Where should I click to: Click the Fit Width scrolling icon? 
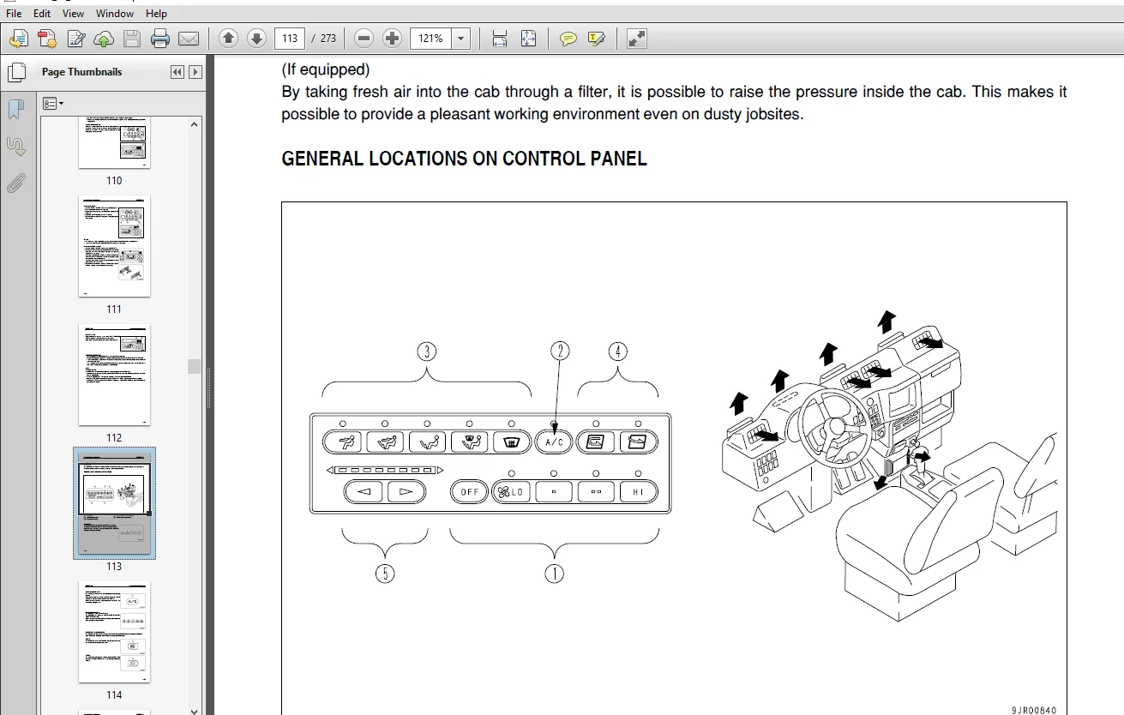[500, 39]
